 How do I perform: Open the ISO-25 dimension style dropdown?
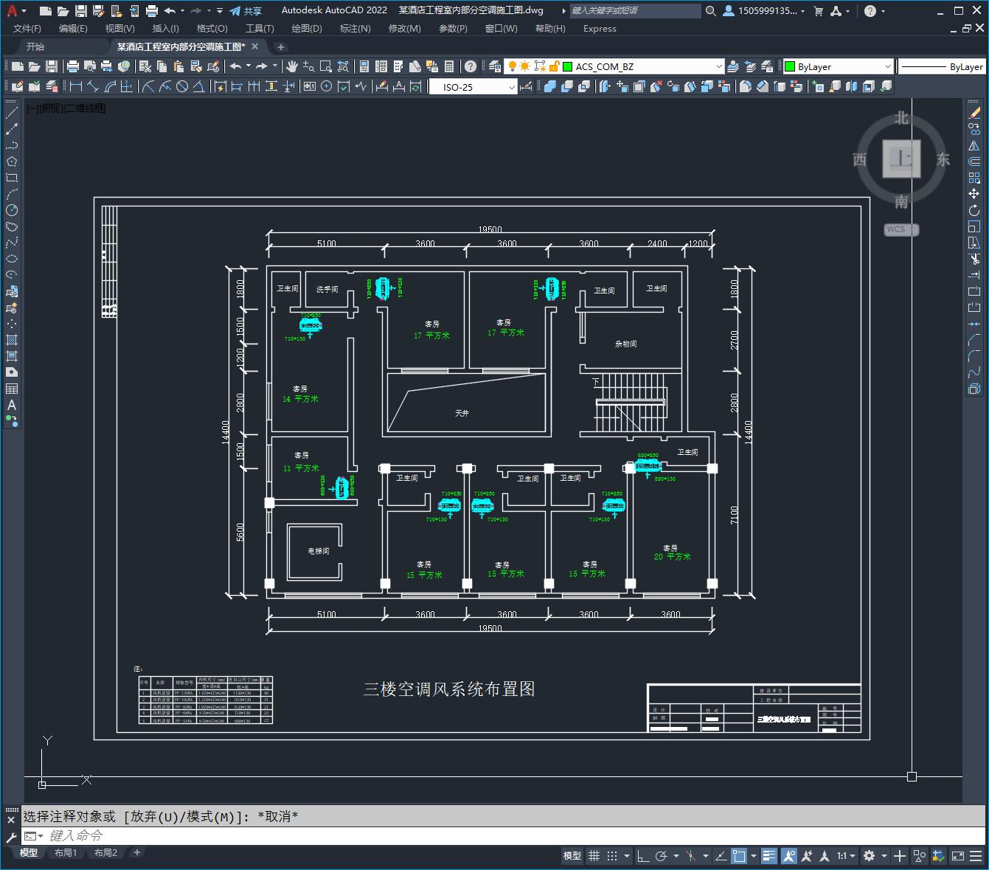tap(473, 87)
